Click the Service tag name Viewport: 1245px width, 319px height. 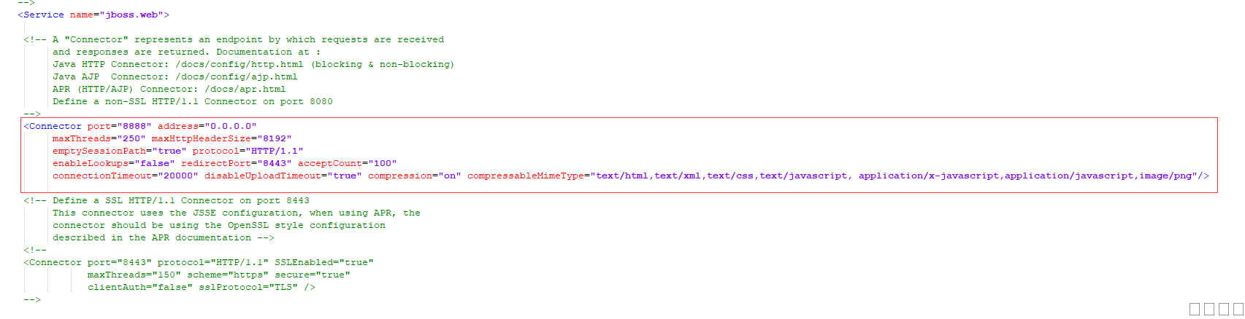click(x=44, y=15)
